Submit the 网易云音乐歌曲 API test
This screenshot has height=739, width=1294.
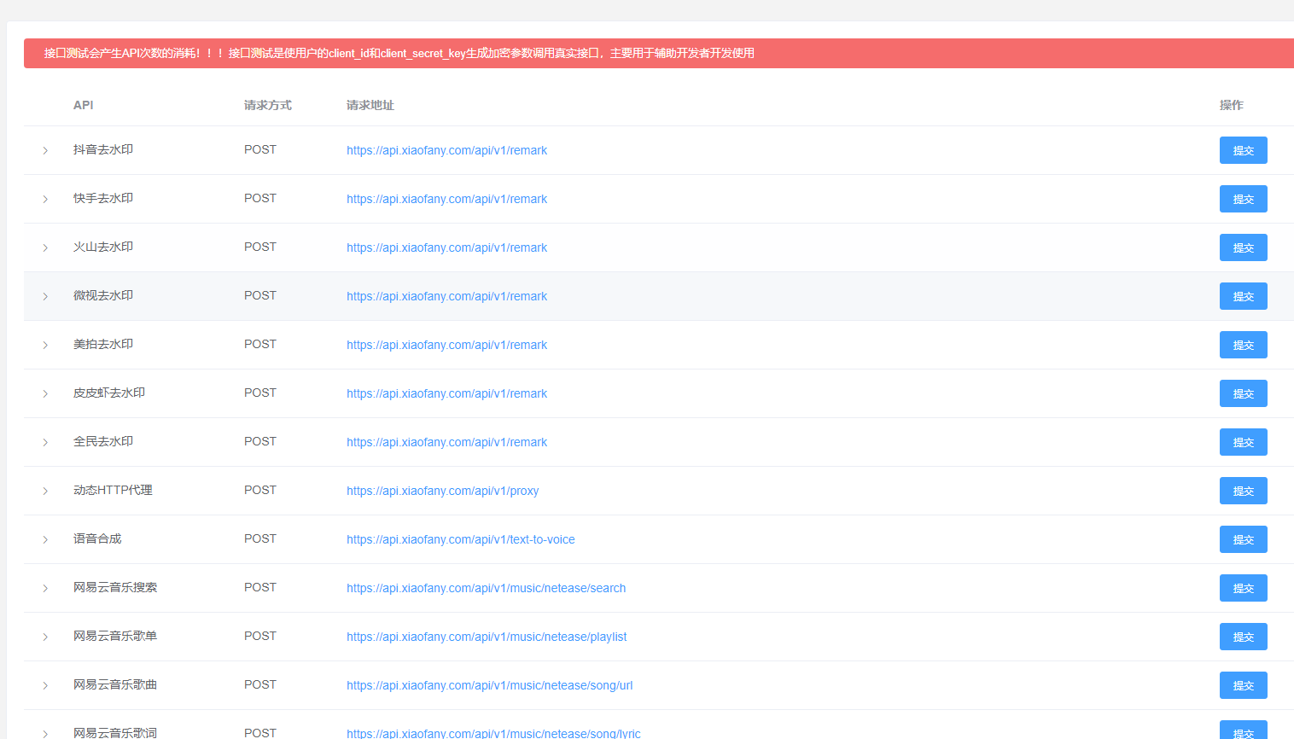point(1243,685)
